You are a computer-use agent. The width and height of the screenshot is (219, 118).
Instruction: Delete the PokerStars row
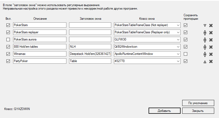[x=211, y=25]
